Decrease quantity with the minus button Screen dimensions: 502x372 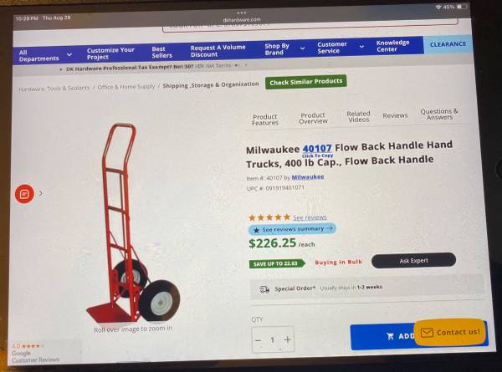259,340
